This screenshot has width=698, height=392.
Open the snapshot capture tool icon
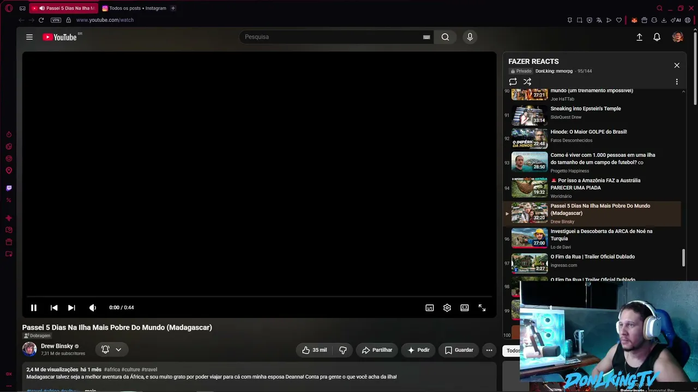580,20
